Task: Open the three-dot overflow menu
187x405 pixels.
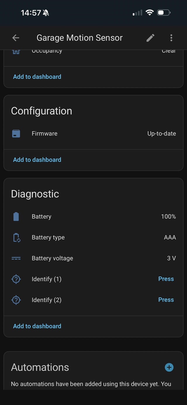Action: point(171,38)
